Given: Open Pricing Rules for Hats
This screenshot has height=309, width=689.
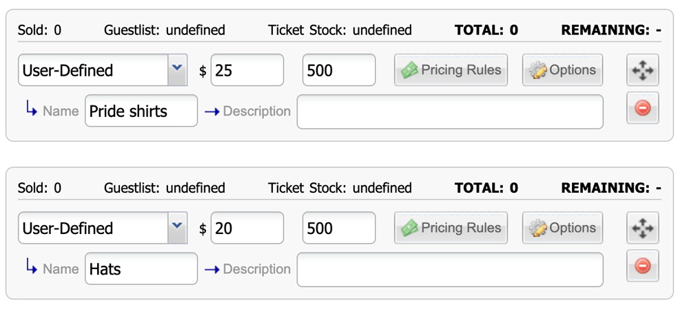Looking at the screenshot, I should 451,228.
